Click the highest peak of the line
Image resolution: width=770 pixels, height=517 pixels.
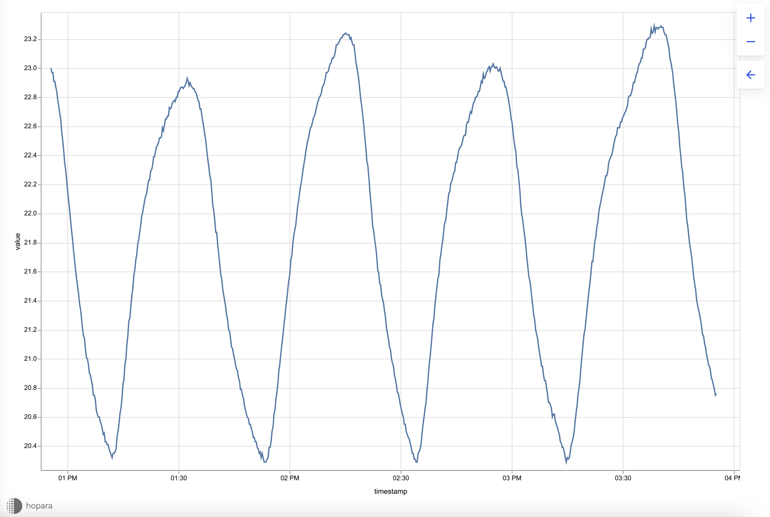[x=654, y=25]
